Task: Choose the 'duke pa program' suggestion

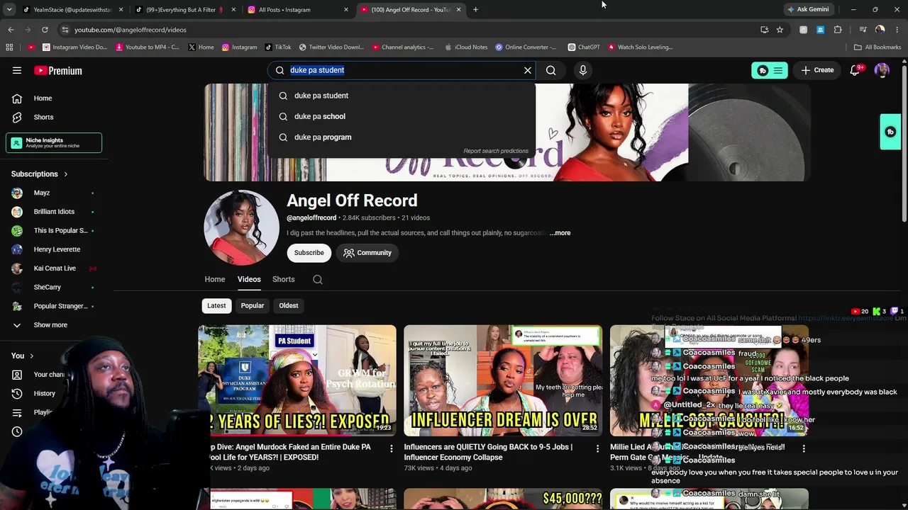Action: pos(402,137)
